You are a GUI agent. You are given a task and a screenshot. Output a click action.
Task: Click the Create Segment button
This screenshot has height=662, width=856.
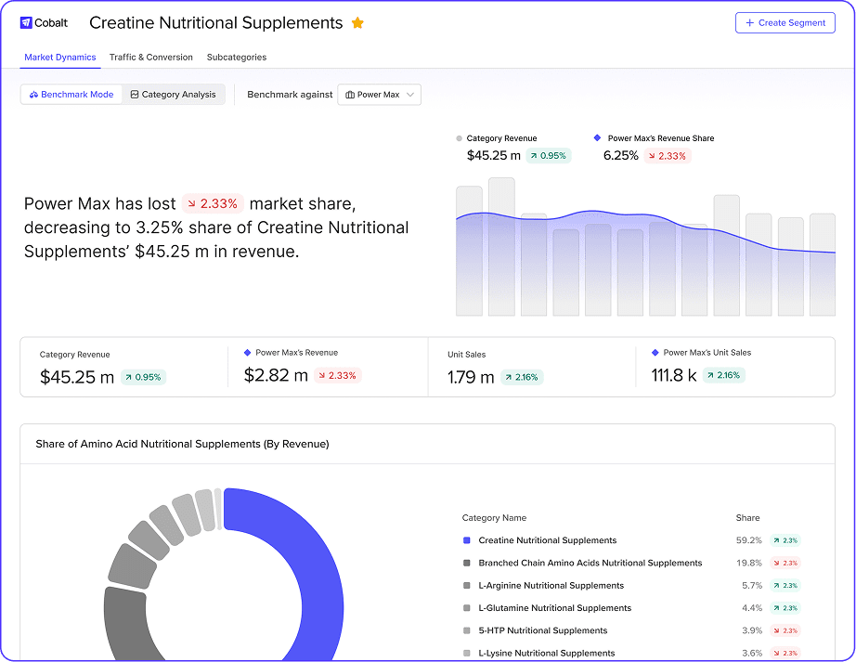[785, 22]
